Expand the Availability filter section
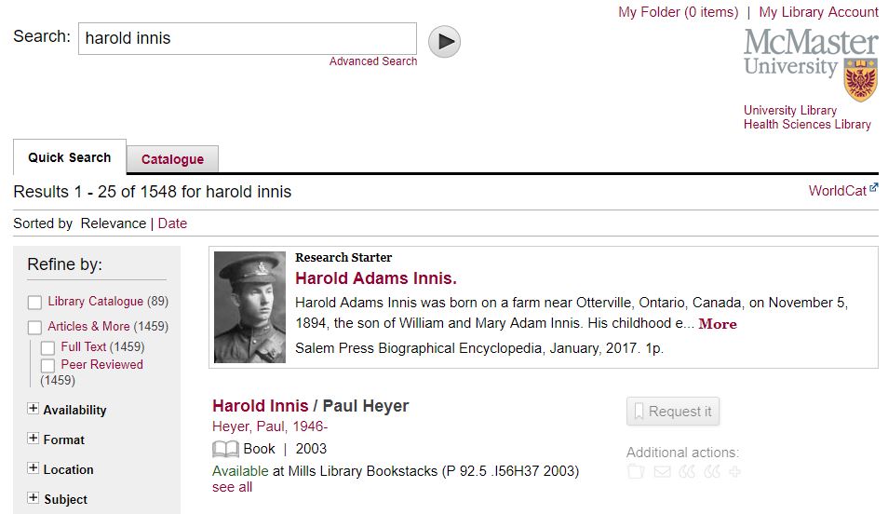This screenshot has height=514, width=888. tap(34, 409)
